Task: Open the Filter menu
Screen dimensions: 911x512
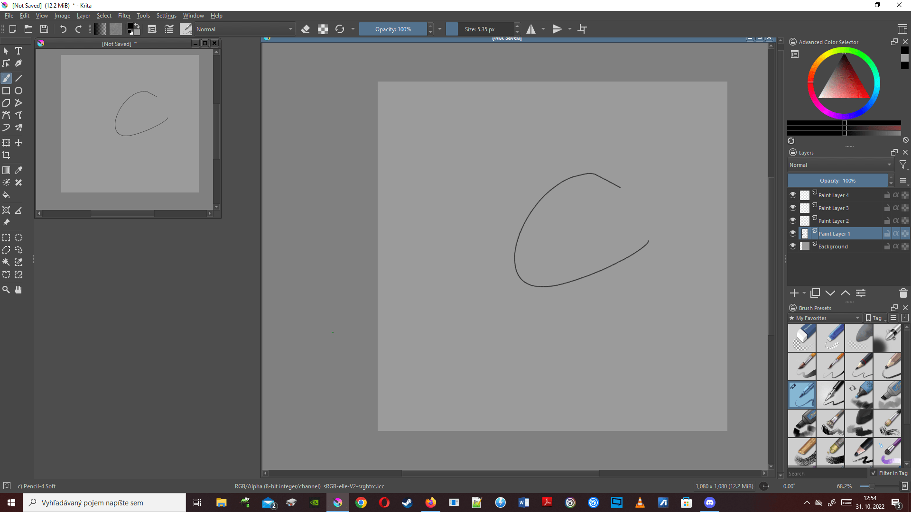Action: click(124, 15)
